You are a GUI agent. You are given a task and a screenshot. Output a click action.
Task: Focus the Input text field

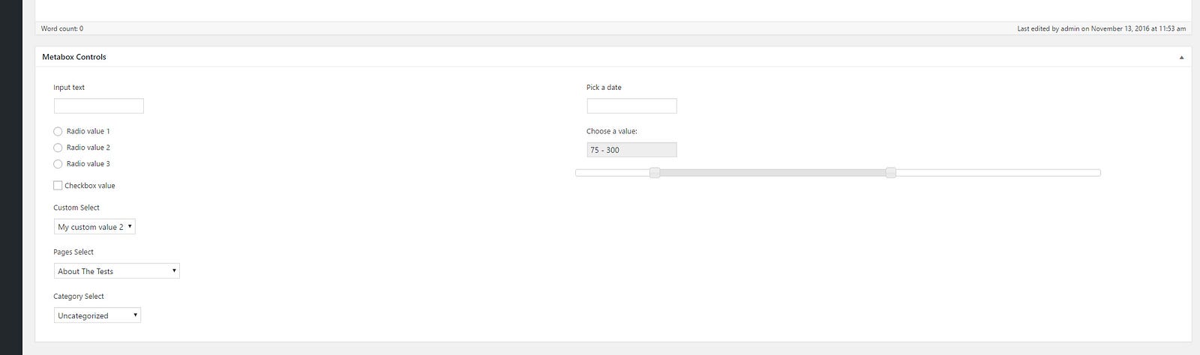tap(99, 106)
